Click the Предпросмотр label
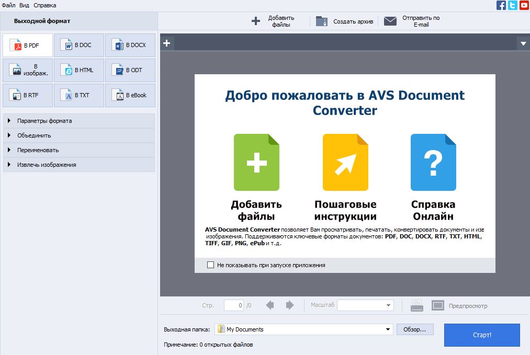Screen dimensions: 530x355 tap(468, 306)
